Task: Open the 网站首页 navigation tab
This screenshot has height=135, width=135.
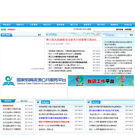Action: click(7, 25)
